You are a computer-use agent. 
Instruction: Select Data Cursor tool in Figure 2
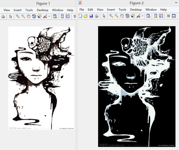(x=133, y=16)
